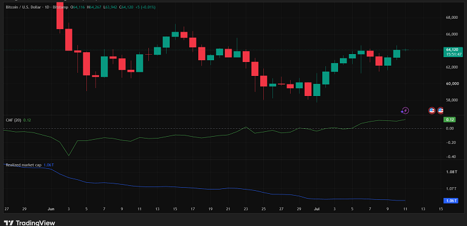
Task: Open the partly clipped US flag event icon
Action: point(440,111)
